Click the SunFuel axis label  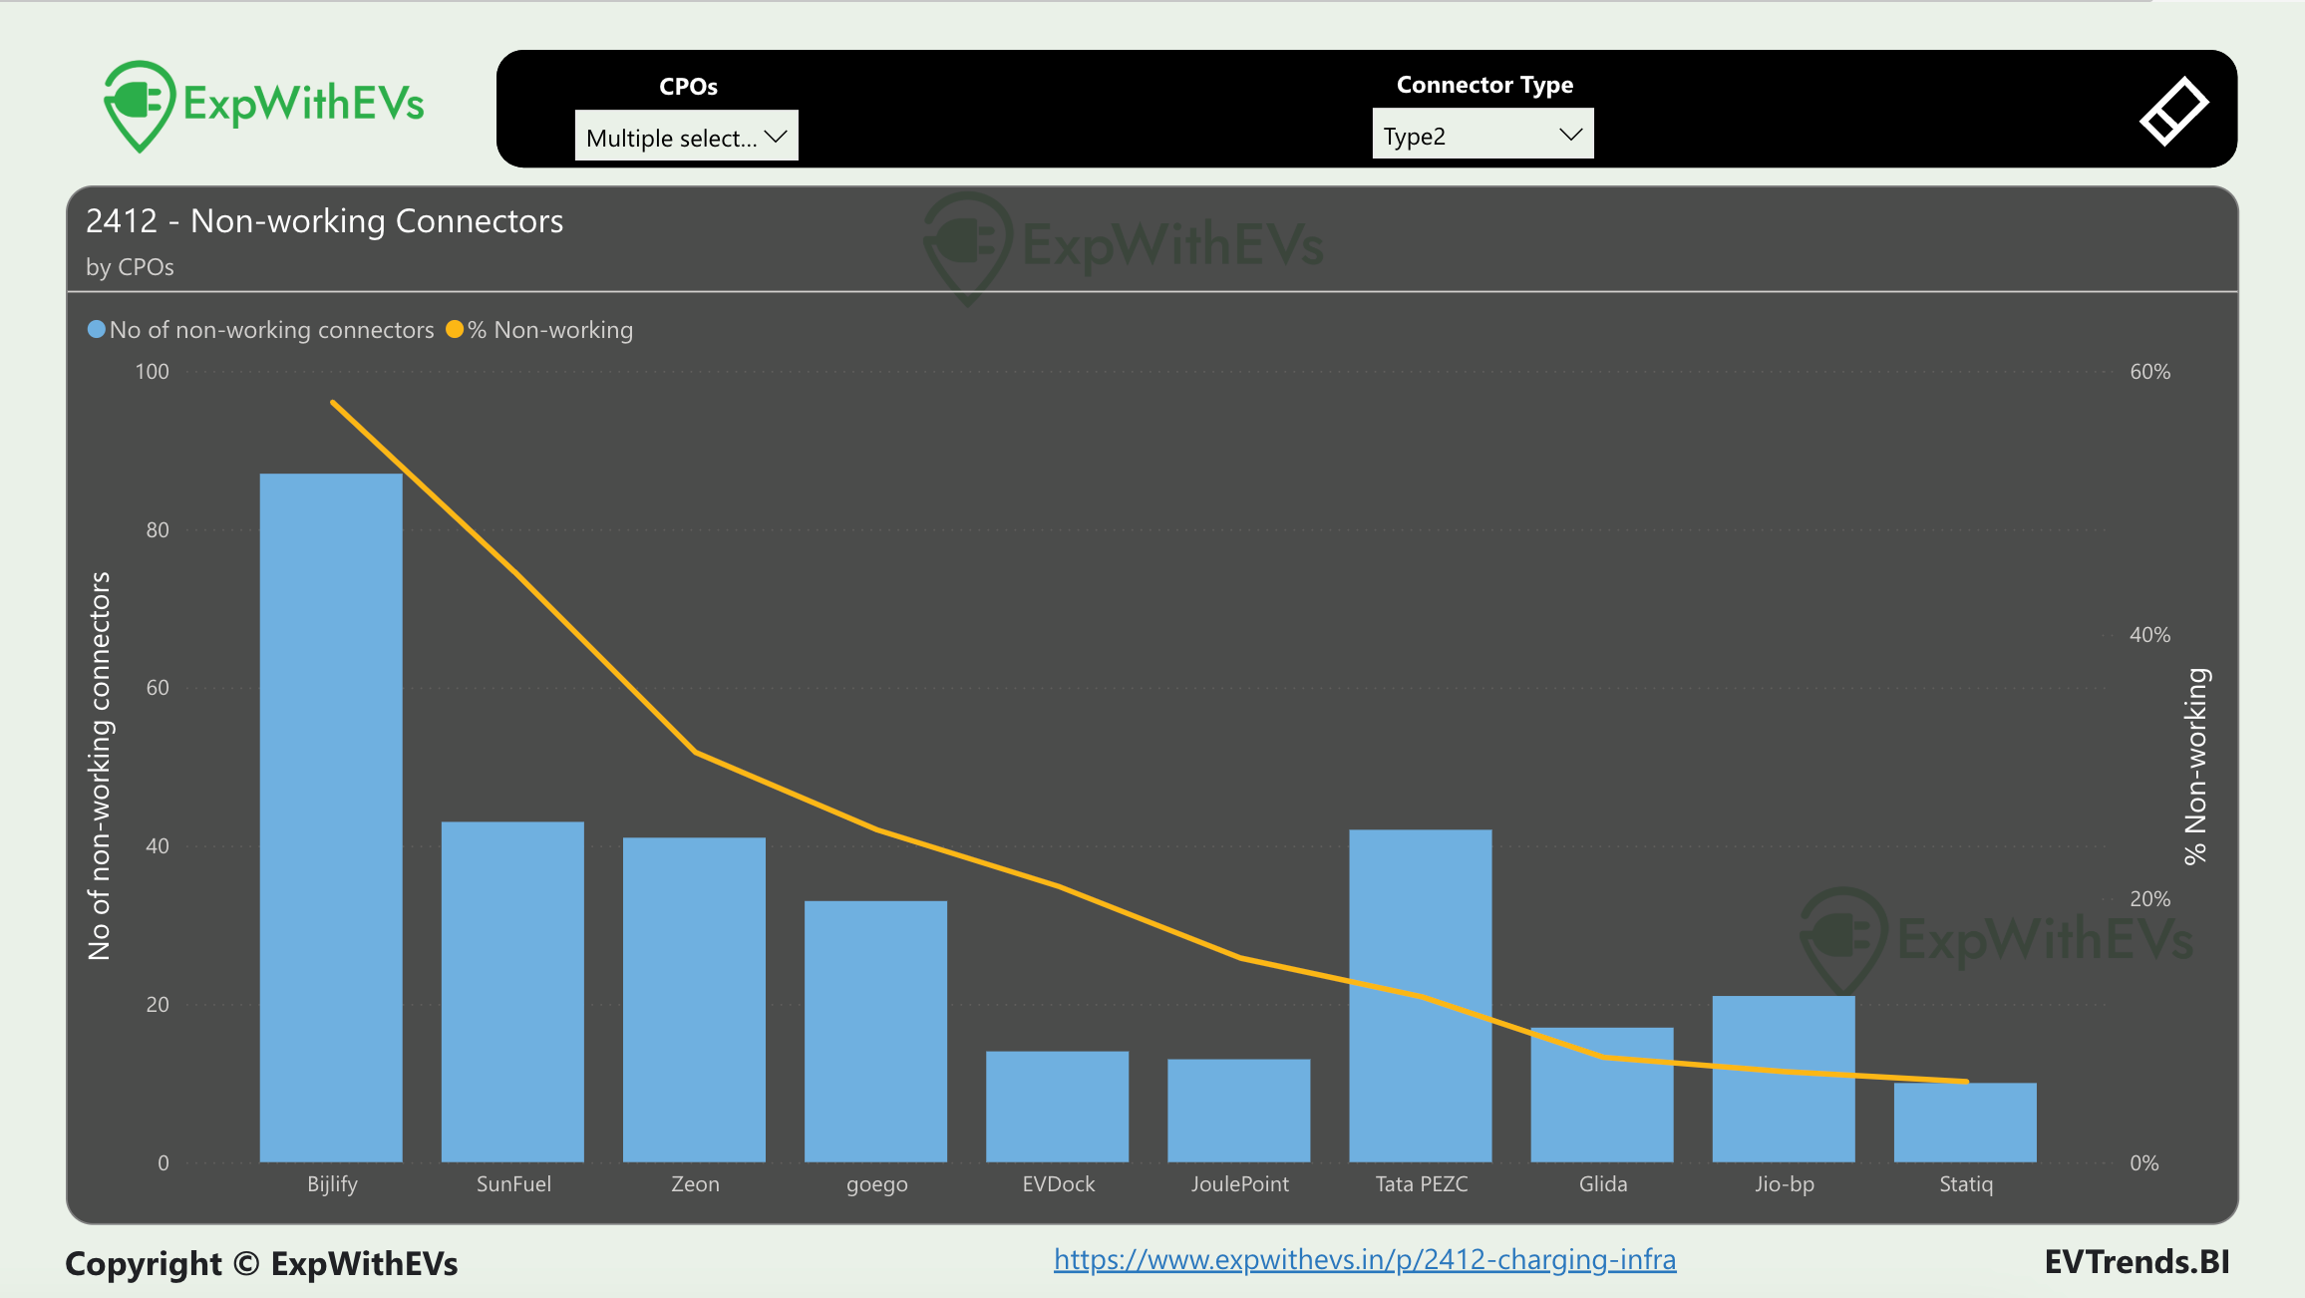pyautogui.click(x=513, y=1184)
